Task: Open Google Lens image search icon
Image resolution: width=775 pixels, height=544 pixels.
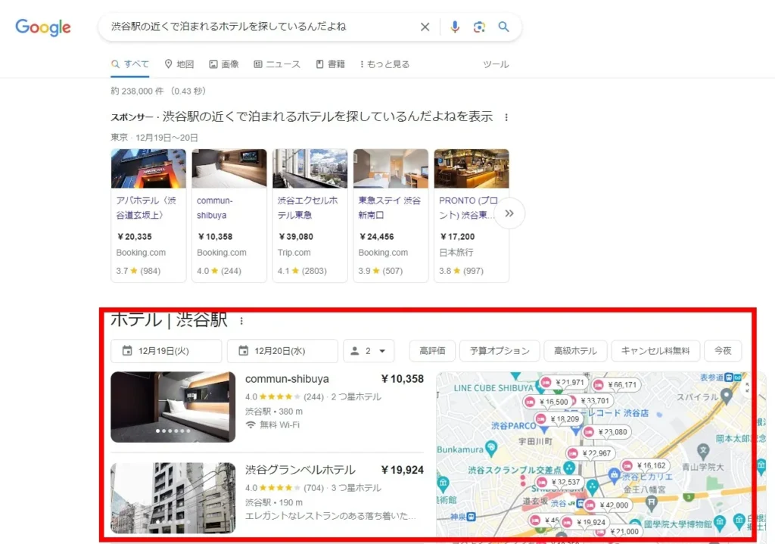Action: [x=479, y=26]
